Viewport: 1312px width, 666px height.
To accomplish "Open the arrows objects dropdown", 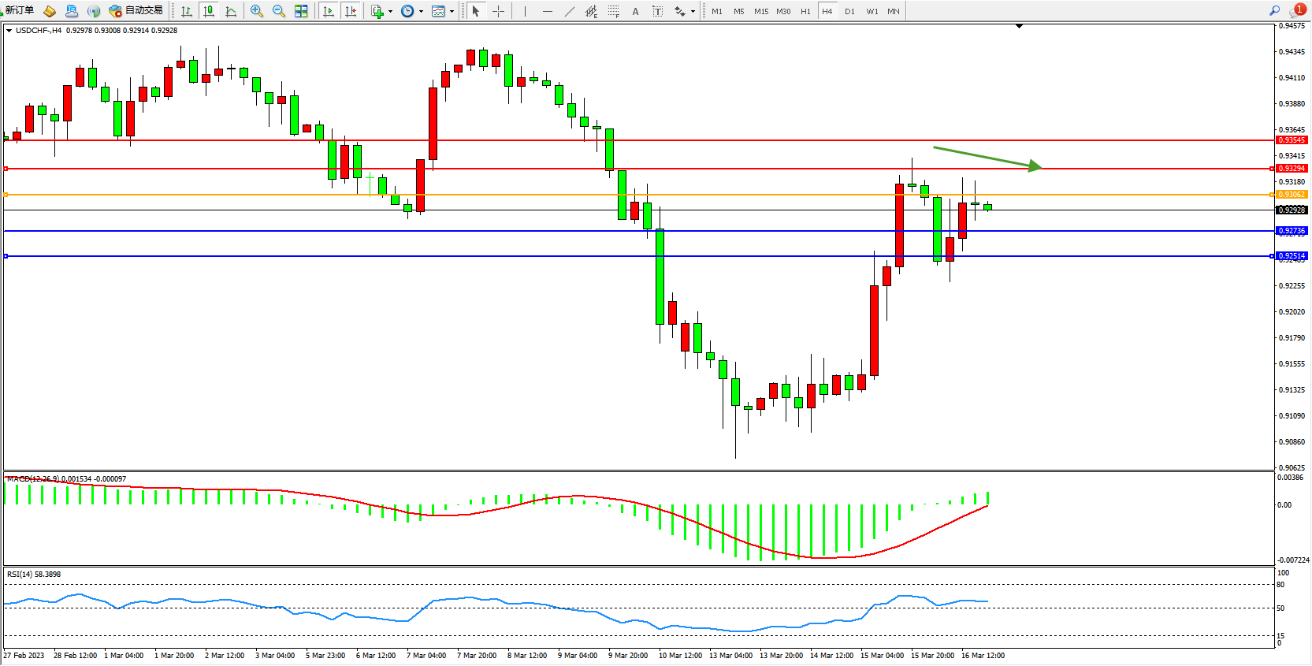I will click(693, 11).
